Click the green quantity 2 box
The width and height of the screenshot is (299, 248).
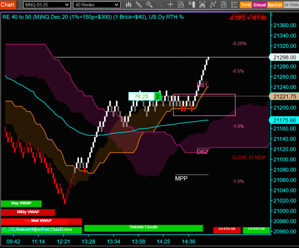pyautogui.click(x=158, y=96)
